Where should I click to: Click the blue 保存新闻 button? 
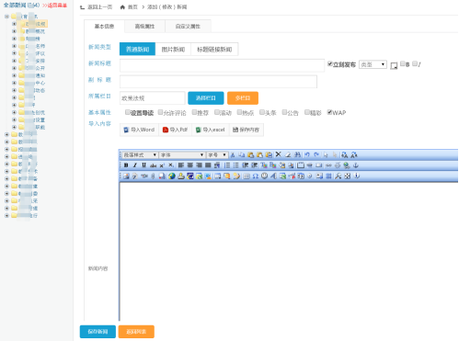[x=98, y=332]
